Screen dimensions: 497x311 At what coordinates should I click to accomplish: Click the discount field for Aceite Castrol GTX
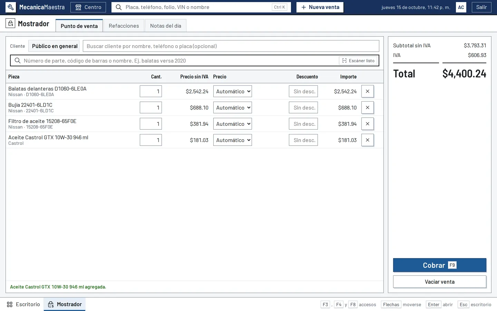coord(303,140)
